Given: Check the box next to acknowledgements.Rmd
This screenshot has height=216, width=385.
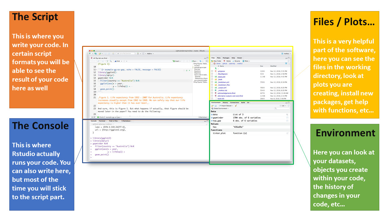Looking at the screenshot, I should (x=212, y=93).
